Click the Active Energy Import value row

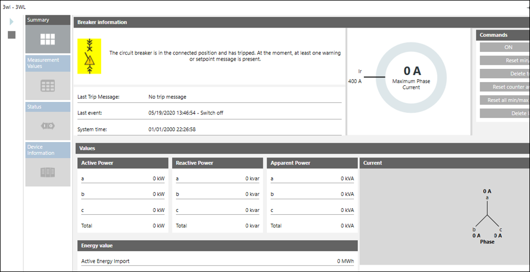point(217,261)
